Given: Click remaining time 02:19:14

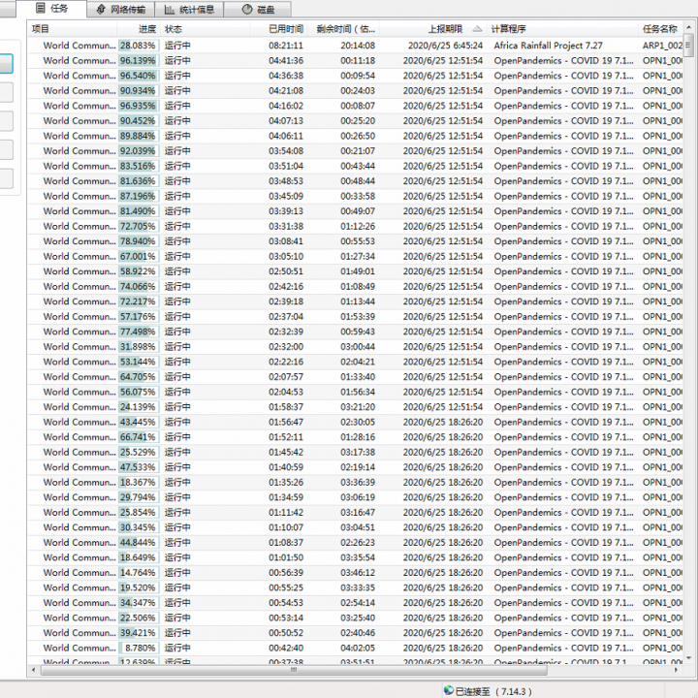Looking at the screenshot, I should click(358, 467).
